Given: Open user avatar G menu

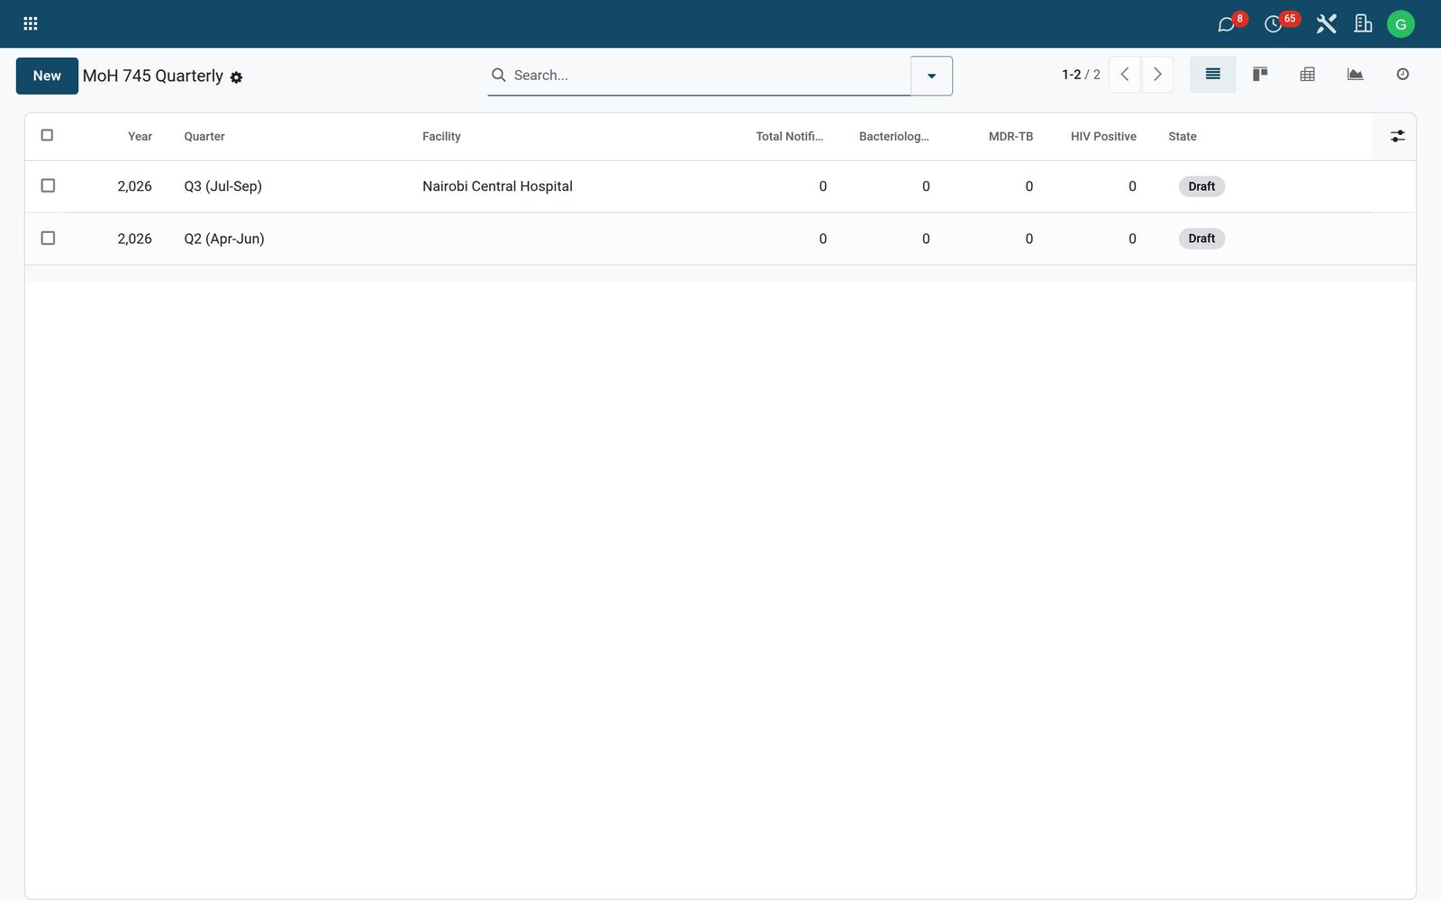Looking at the screenshot, I should click(1400, 24).
